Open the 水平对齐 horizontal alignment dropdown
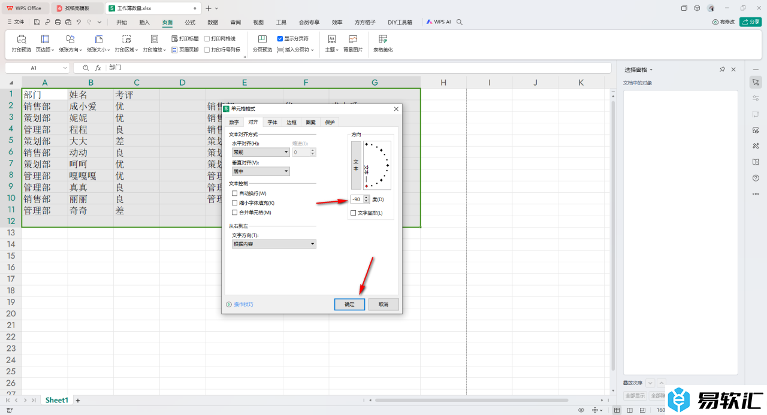This screenshot has width=767, height=415. point(261,153)
